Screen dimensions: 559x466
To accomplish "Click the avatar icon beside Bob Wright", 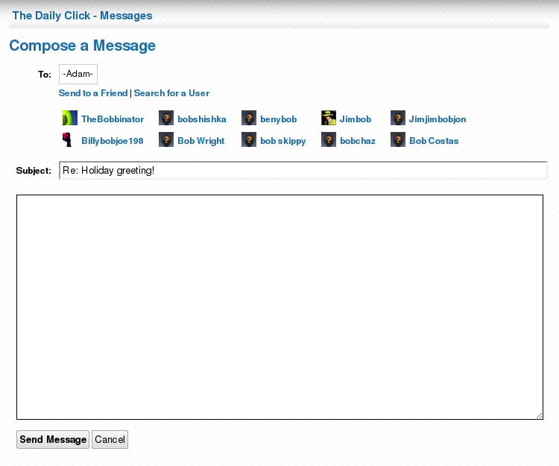I will pos(166,139).
